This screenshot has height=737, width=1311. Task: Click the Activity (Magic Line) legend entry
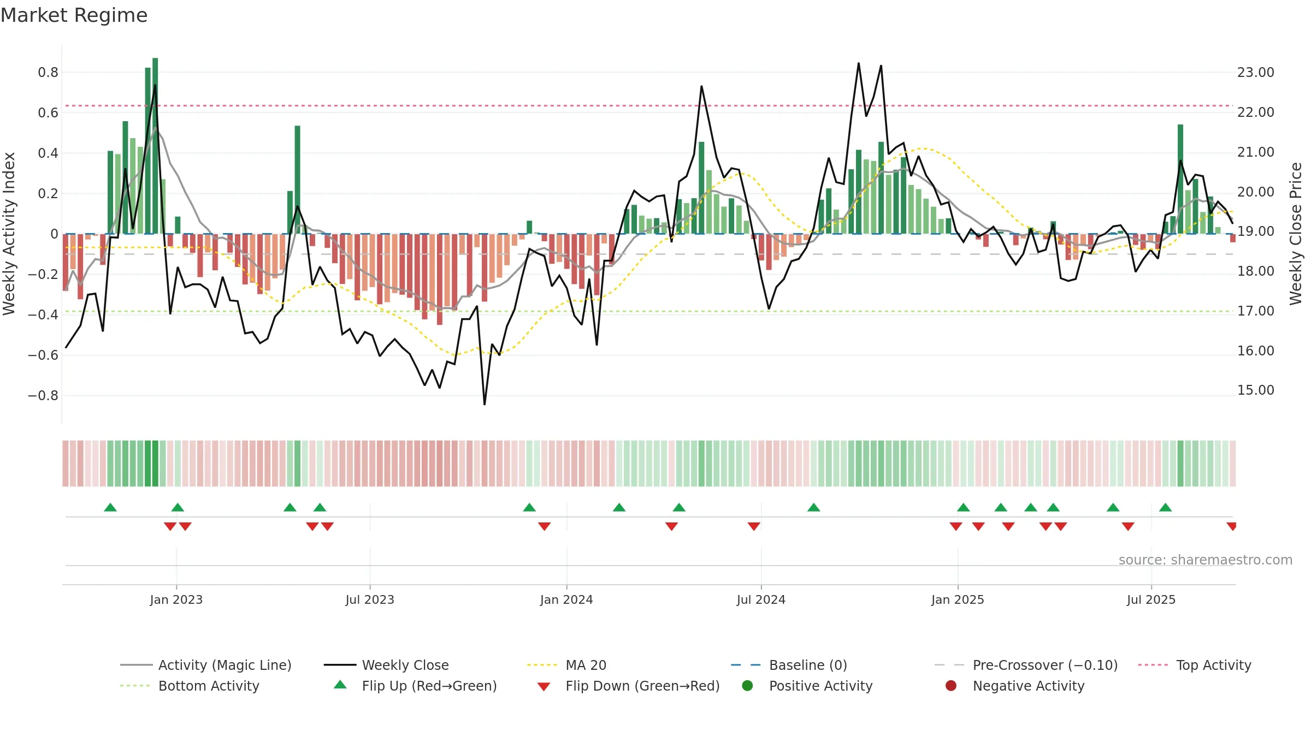point(206,665)
